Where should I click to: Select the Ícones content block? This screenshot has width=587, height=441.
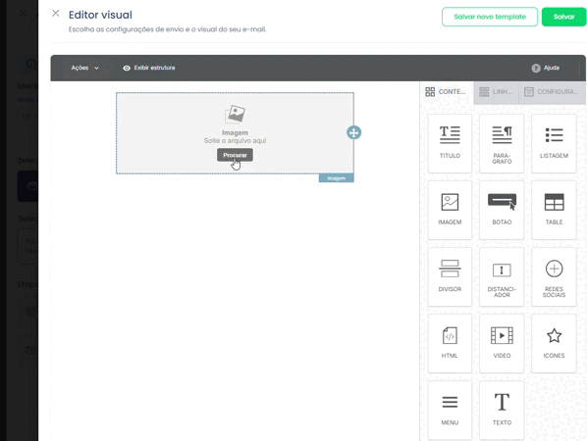[x=554, y=343]
